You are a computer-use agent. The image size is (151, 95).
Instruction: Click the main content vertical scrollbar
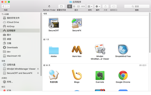(150, 33)
